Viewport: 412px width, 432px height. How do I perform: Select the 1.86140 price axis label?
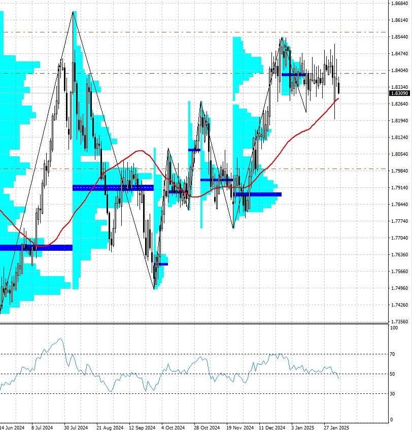point(399,20)
